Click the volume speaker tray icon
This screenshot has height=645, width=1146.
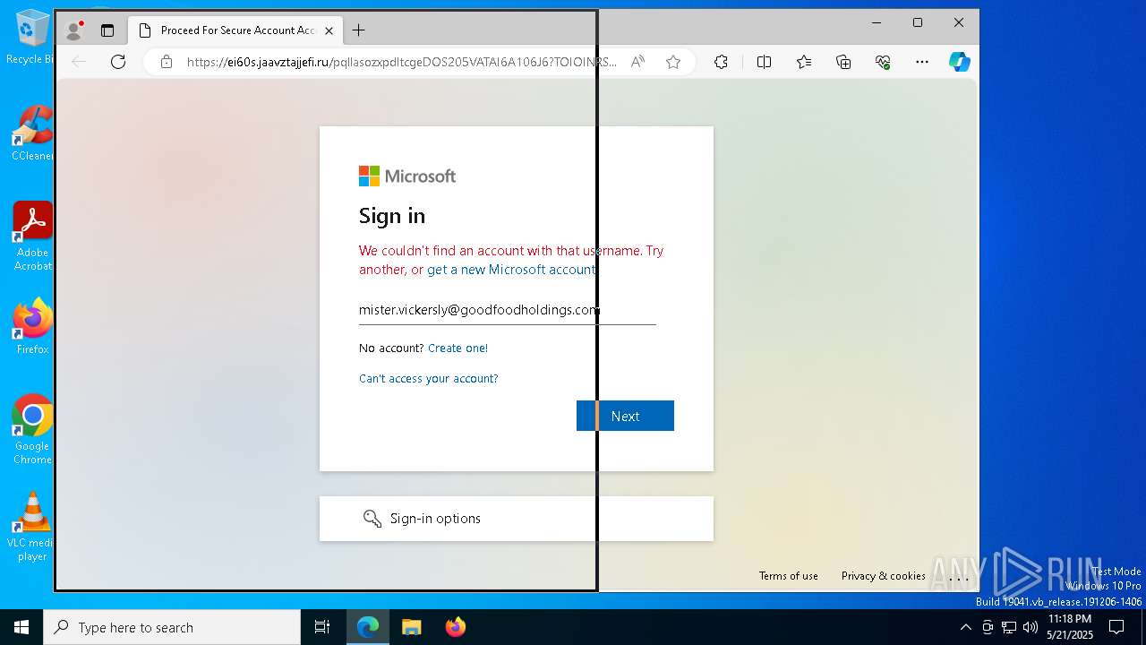click(x=1031, y=627)
